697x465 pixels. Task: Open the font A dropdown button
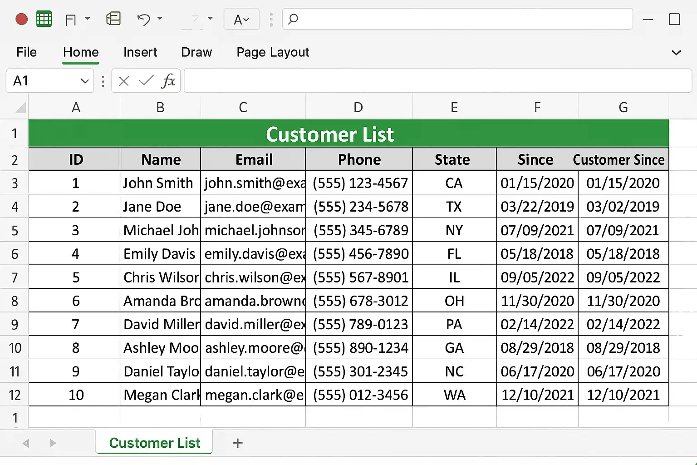click(241, 20)
